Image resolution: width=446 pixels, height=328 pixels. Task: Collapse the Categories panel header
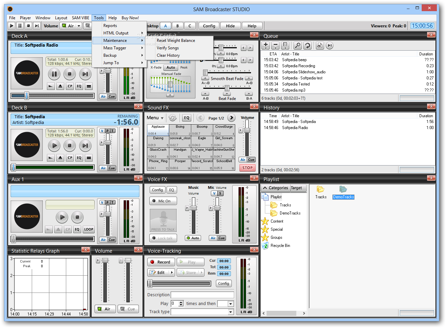(275, 188)
